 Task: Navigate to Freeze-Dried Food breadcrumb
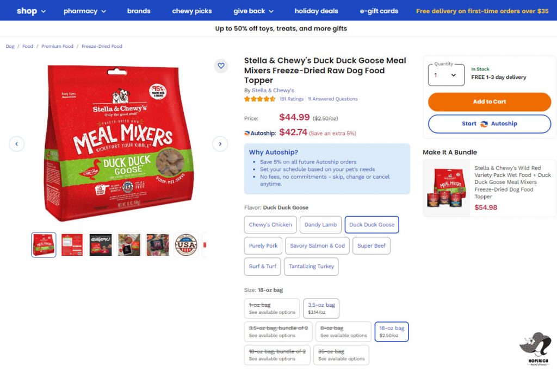tap(102, 46)
